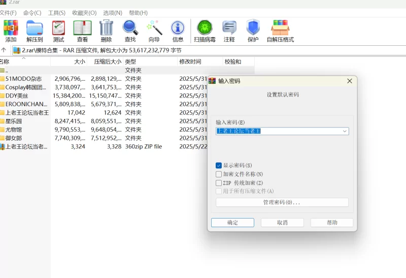Click the packed size value 12,624
The image size is (406, 278).
point(113,113)
